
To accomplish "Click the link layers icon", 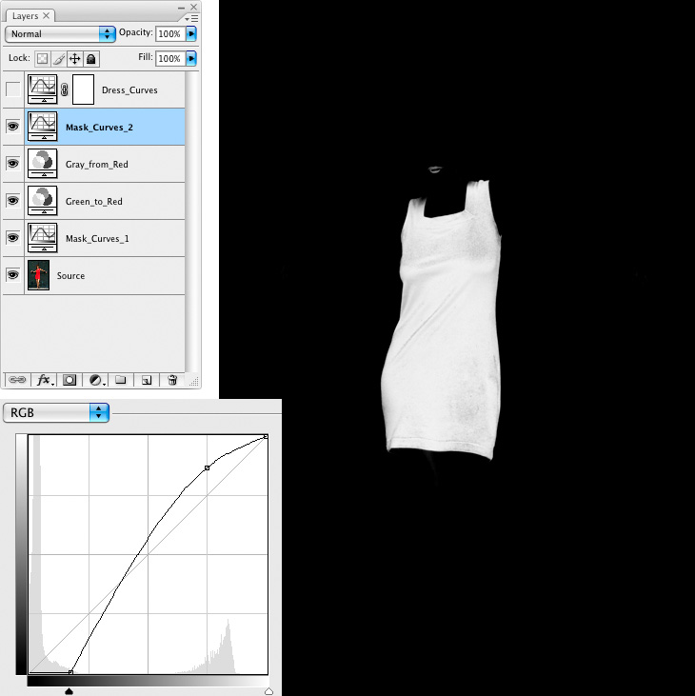I will pos(17,379).
